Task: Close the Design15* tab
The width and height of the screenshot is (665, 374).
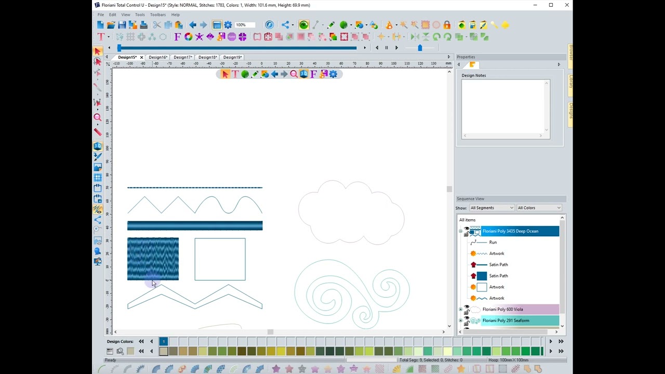Action: pyautogui.click(x=141, y=57)
